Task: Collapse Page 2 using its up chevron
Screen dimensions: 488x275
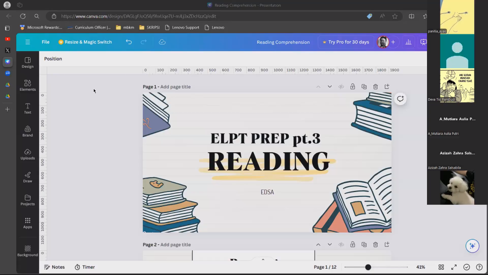Action: tap(318, 244)
